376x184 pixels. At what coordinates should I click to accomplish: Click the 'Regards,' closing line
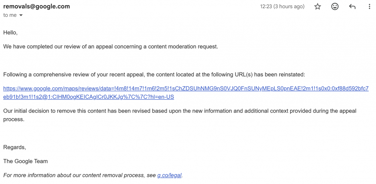[15, 147]
